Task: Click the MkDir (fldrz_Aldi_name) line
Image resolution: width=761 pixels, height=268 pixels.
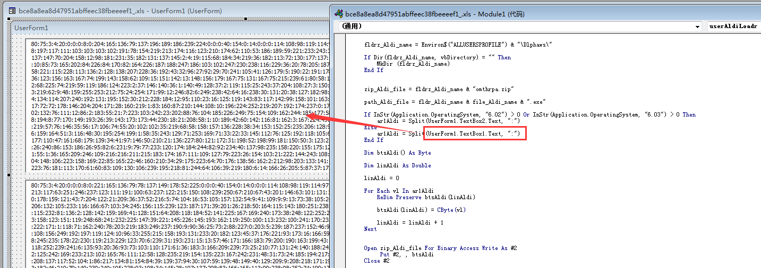Action: pos(413,64)
